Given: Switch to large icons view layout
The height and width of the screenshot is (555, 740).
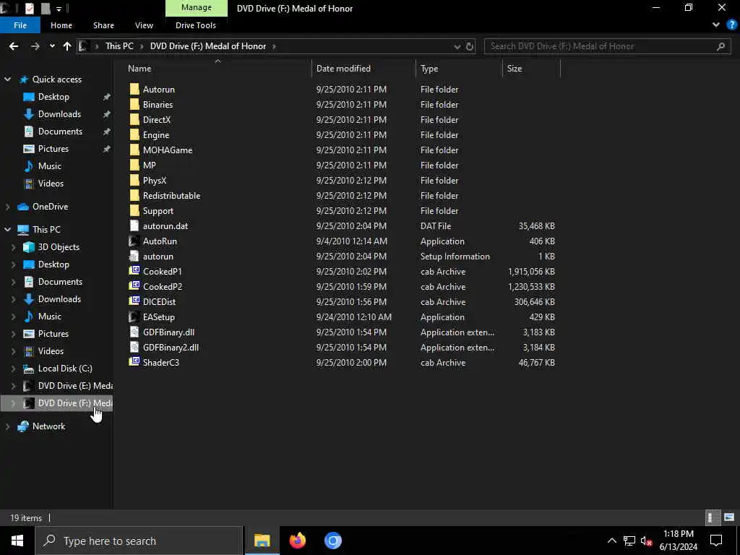Looking at the screenshot, I should tap(729, 517).
